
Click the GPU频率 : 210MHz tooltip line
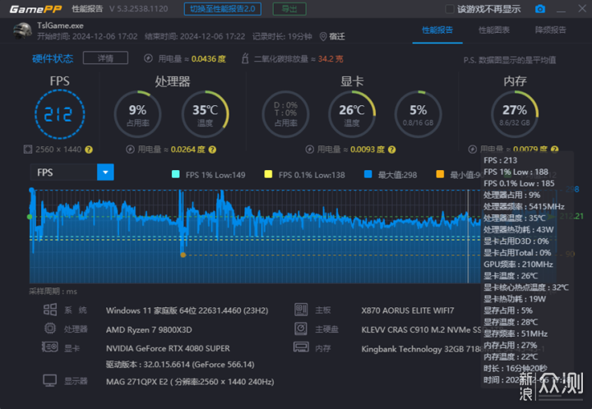(518, 264)
